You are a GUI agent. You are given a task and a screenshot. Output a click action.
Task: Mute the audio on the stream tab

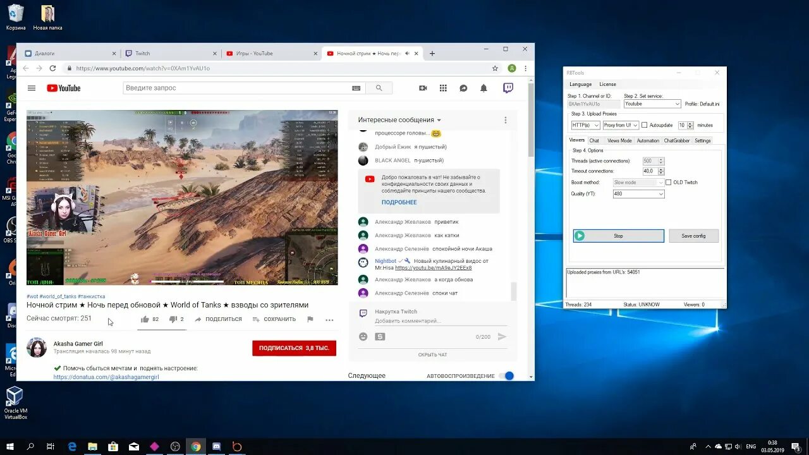click(407, 54)
